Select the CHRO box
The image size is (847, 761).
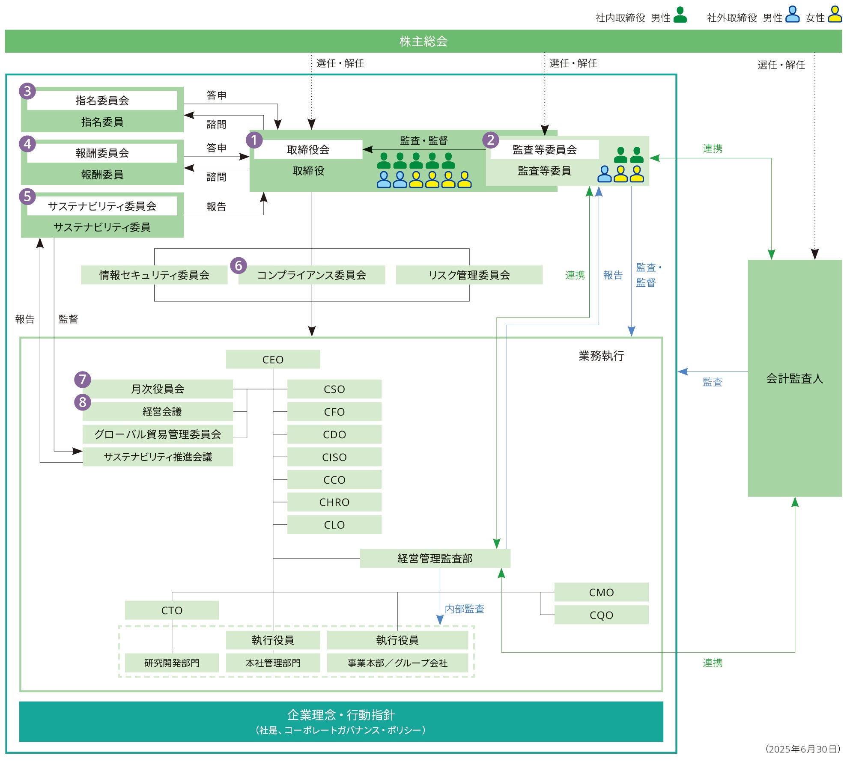coord(334,502)
